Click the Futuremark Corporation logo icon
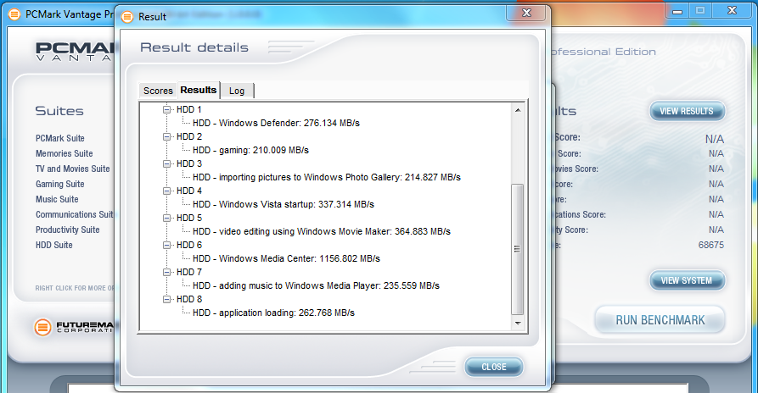758x393 pixels. coord(42,328)
